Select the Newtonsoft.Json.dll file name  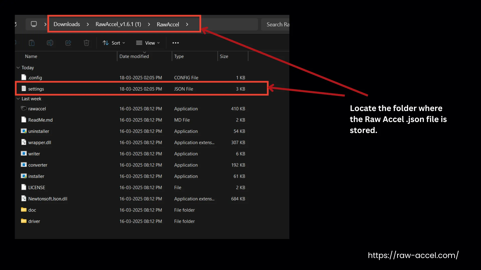point(48,199)
